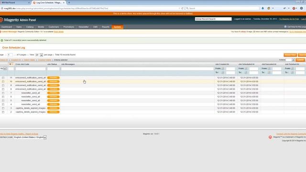Click the clipboard extension toolbar icon
The width and height of the screenshot is (306, 172).
tap(269, 9)
